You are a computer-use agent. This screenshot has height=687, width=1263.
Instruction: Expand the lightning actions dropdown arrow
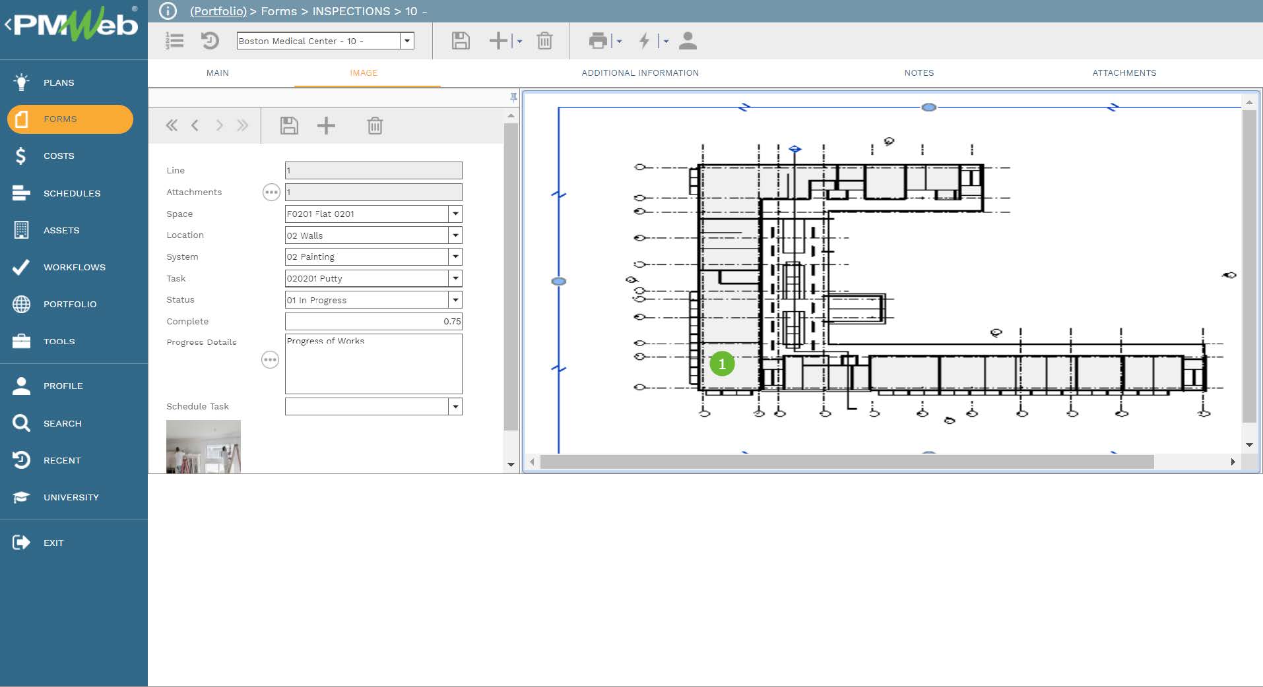[x=666, y=42]
